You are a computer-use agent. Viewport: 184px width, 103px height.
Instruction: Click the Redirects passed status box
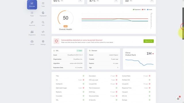pyautogui.click(x=83, y=92)
